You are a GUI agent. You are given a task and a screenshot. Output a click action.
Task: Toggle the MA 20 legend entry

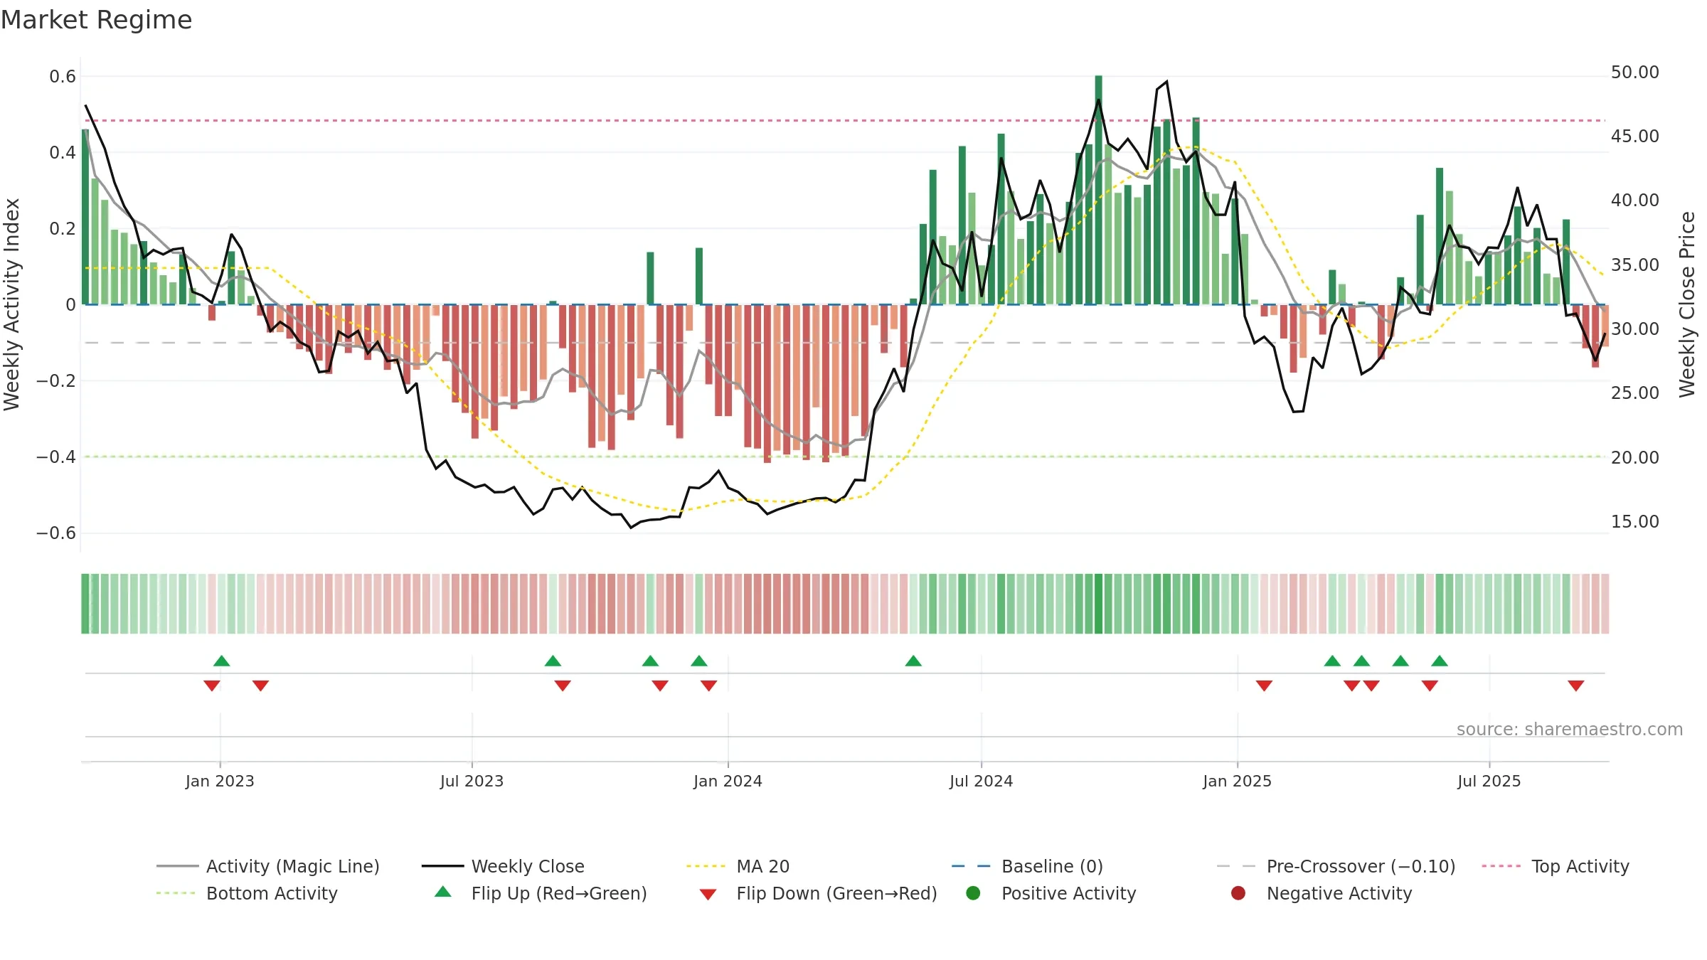(738, 866)
